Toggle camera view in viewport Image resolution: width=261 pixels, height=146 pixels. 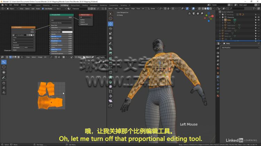(193, 13)
